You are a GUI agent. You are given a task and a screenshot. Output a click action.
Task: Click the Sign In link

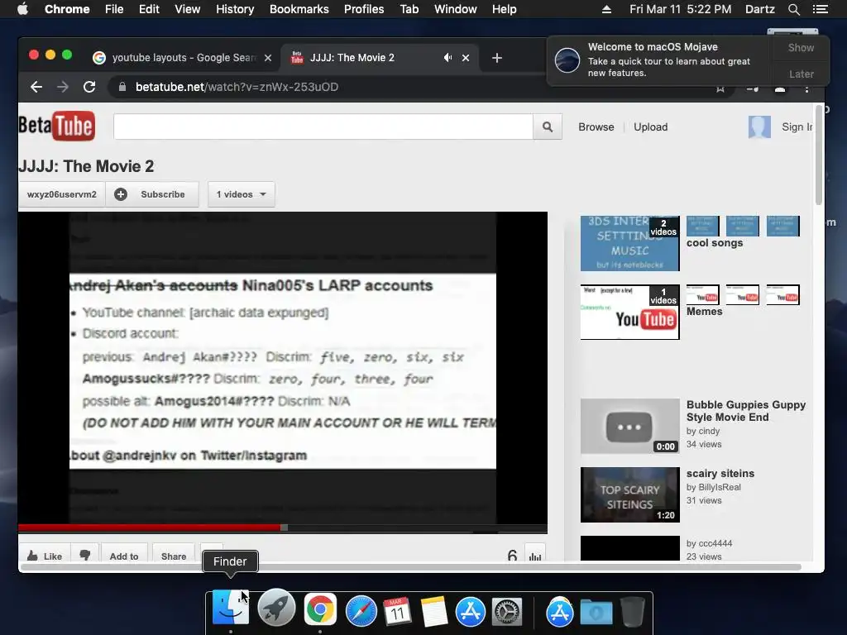click(797, 127)
